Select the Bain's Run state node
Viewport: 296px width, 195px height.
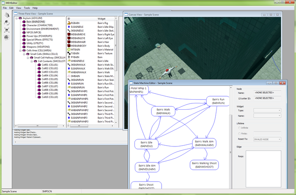[218, 101]
